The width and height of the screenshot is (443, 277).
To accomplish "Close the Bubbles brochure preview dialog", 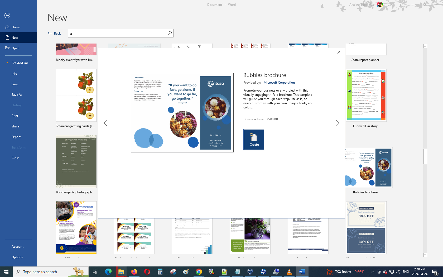I will (x=339, y=52).
